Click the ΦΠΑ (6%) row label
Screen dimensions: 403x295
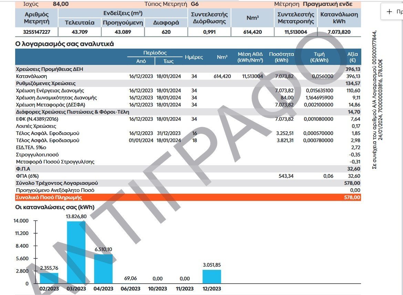click(27, 176)
